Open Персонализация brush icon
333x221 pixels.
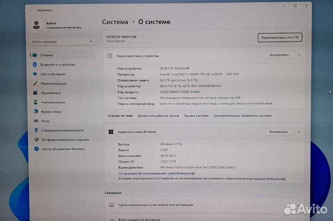(35, 83)
